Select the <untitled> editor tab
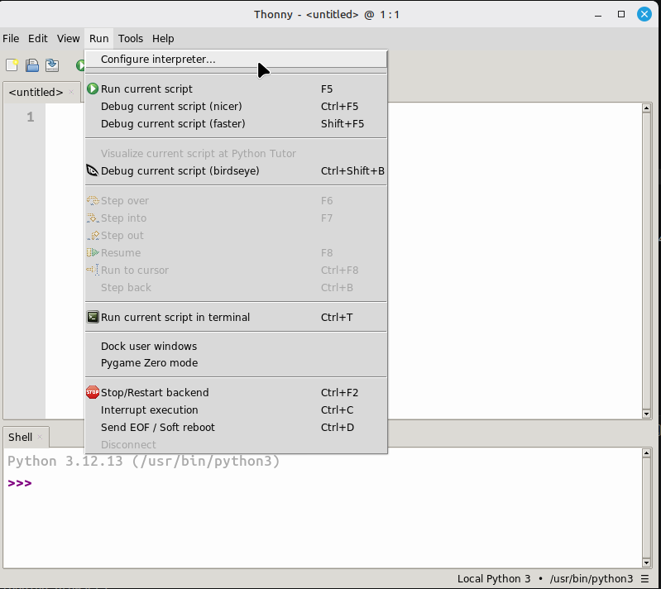 pyautogui.click(x=36, y=92)
